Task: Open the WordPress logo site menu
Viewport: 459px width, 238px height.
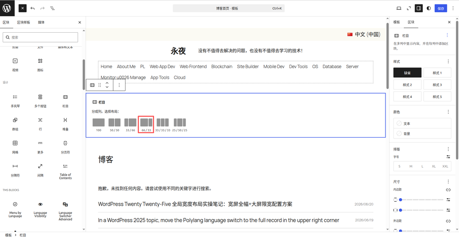Action: tap(7, 8)
